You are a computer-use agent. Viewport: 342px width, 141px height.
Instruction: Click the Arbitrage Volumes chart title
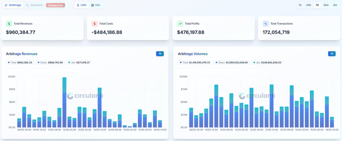coord(193,54)
